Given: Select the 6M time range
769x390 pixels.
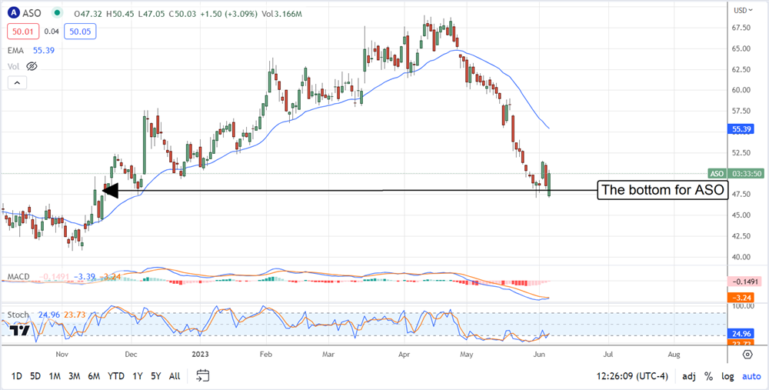Looking at the screenshot, I should (x=94, y=376).
